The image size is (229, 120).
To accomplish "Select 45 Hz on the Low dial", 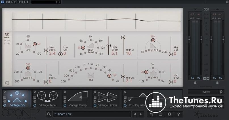I will [x=28, y=40].
